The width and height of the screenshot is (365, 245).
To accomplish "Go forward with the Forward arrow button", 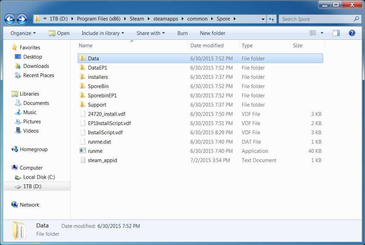I will [x=22, y=19].
